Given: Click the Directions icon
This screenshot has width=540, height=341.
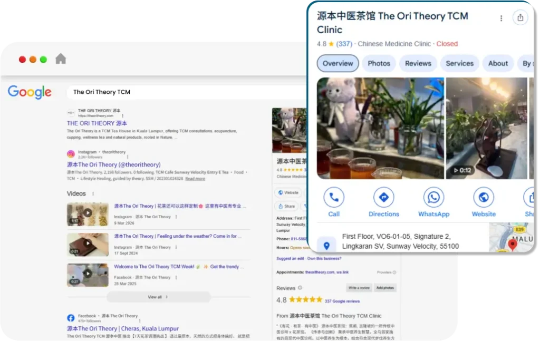Looking at the screenshot, I should 384,197.
